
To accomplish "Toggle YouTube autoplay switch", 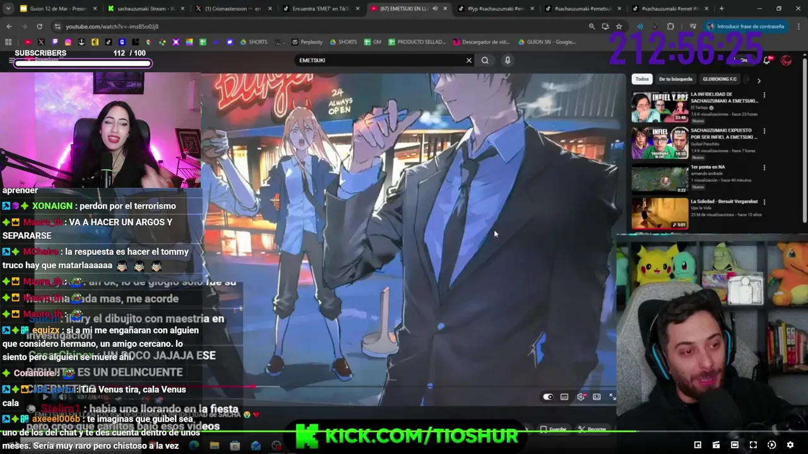I will point(548,397).
